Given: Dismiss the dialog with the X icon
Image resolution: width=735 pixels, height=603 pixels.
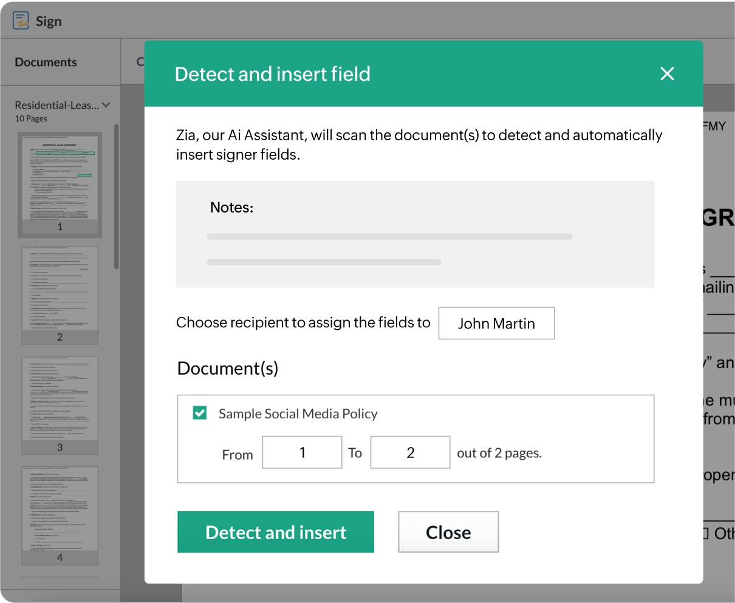Looking at the screenshot, I should click(x=667, y=74).
